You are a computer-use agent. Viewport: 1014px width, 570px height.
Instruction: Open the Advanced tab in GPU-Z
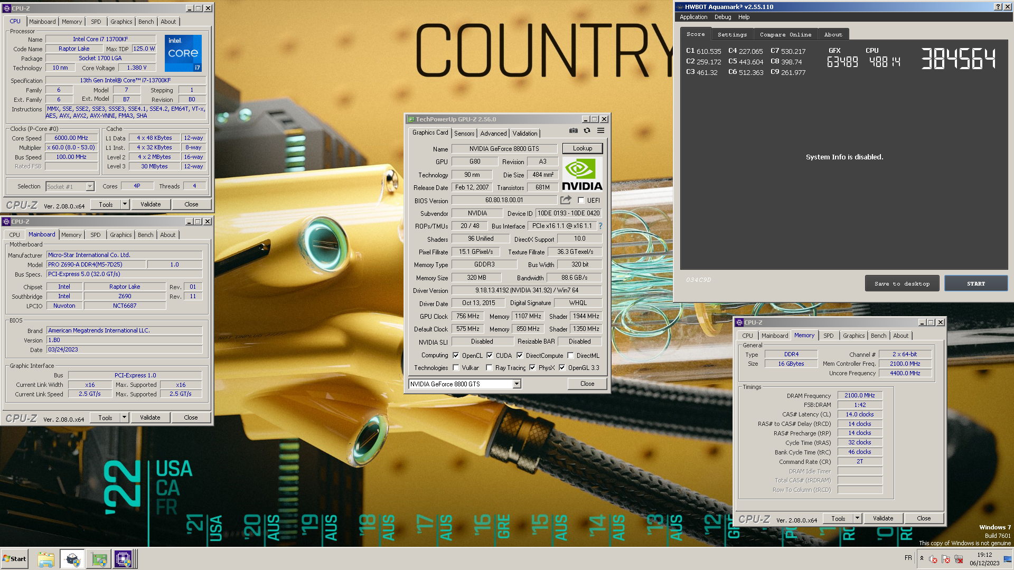(x=493, y=134)
